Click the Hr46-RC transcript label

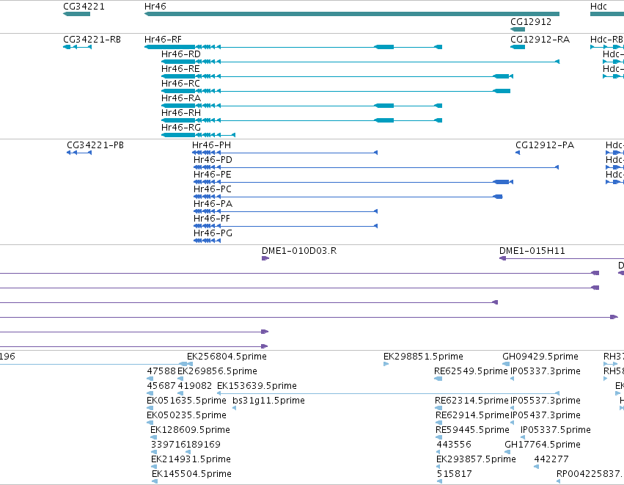[180, 84]
